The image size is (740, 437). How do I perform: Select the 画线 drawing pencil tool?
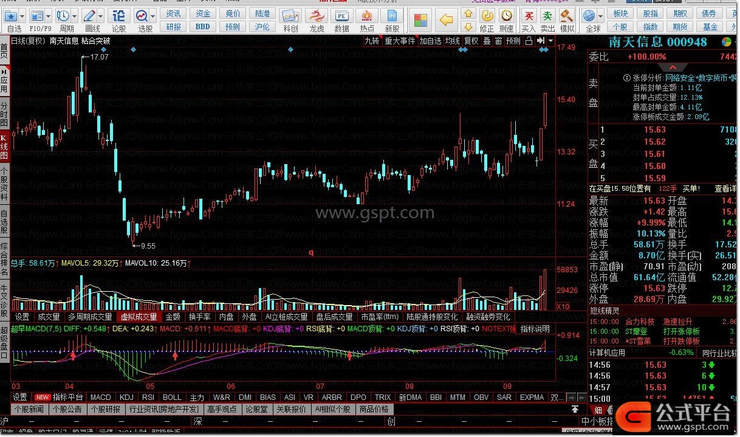tap(89, 16)
